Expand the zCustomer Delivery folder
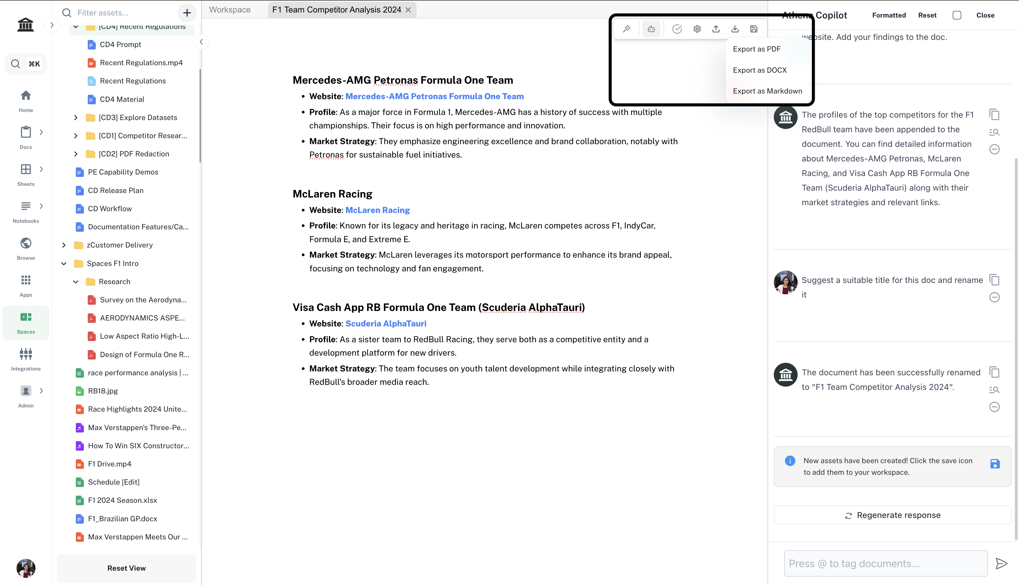Image resolution: width=1019 pixels, height=585 pixels. click(64, 245)
